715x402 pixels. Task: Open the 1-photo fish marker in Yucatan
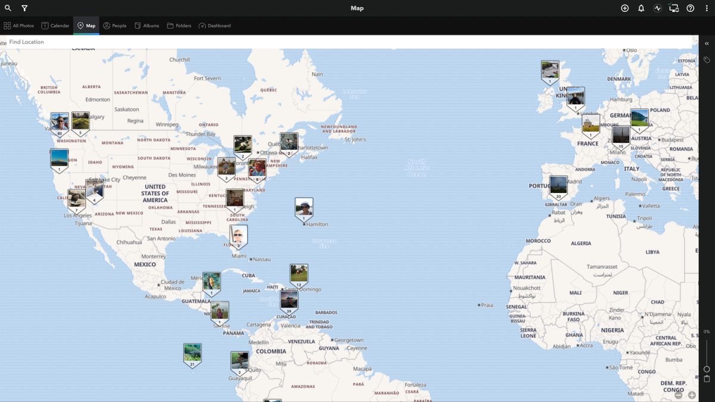tap(212, 285)
